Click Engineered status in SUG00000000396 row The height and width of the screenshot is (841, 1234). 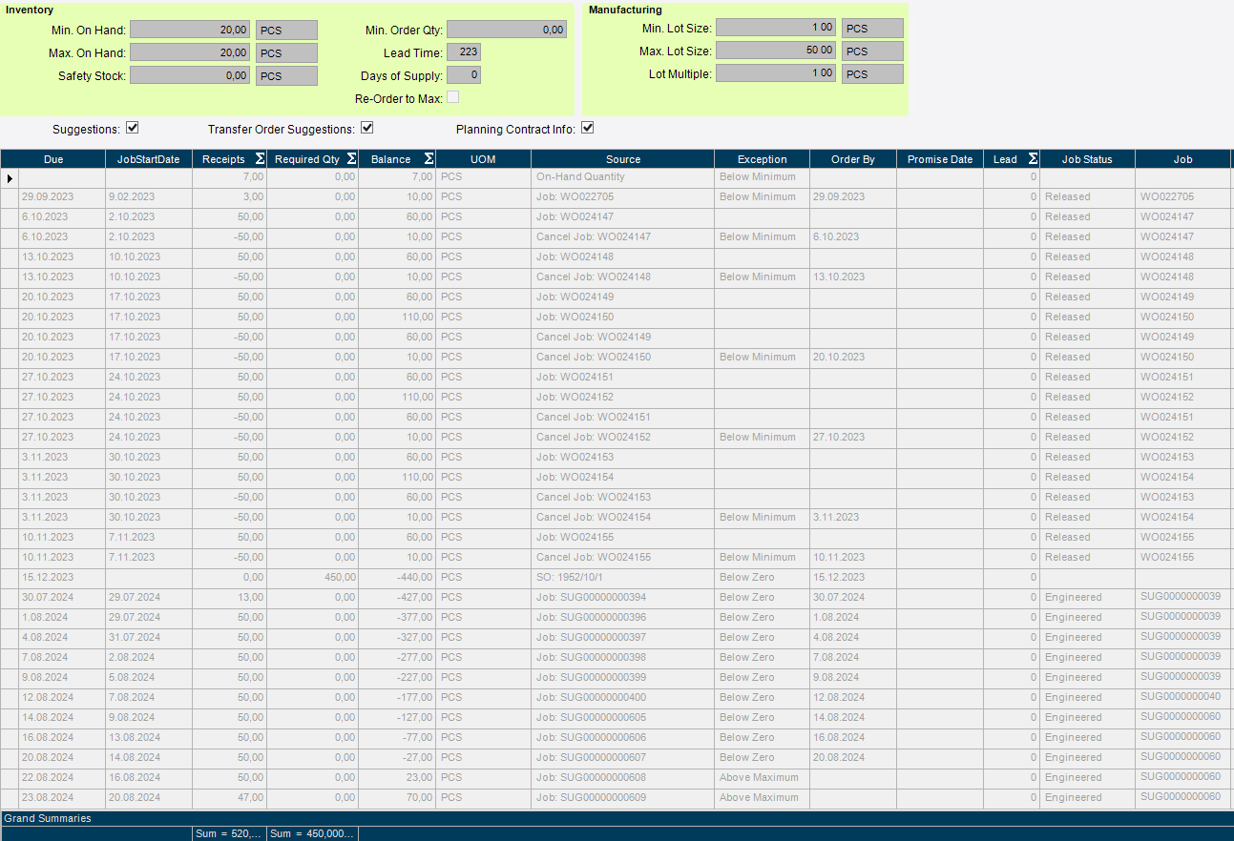pyautogui.click(x=1088, y=618)
